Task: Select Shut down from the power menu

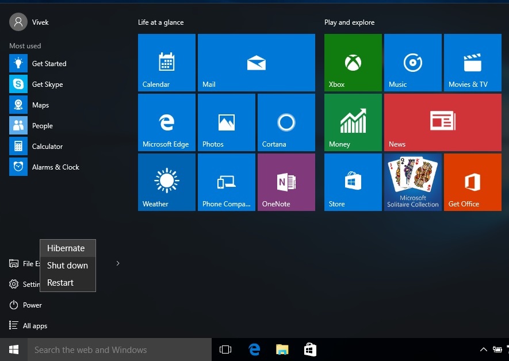Action: pyautogui.click(x=68, y=266)
